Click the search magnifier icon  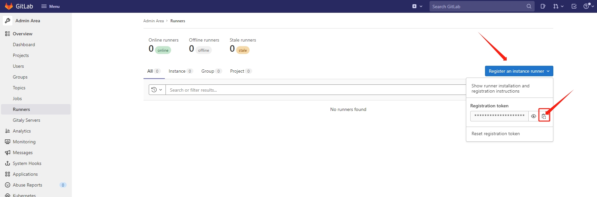(x=529, y=6)
